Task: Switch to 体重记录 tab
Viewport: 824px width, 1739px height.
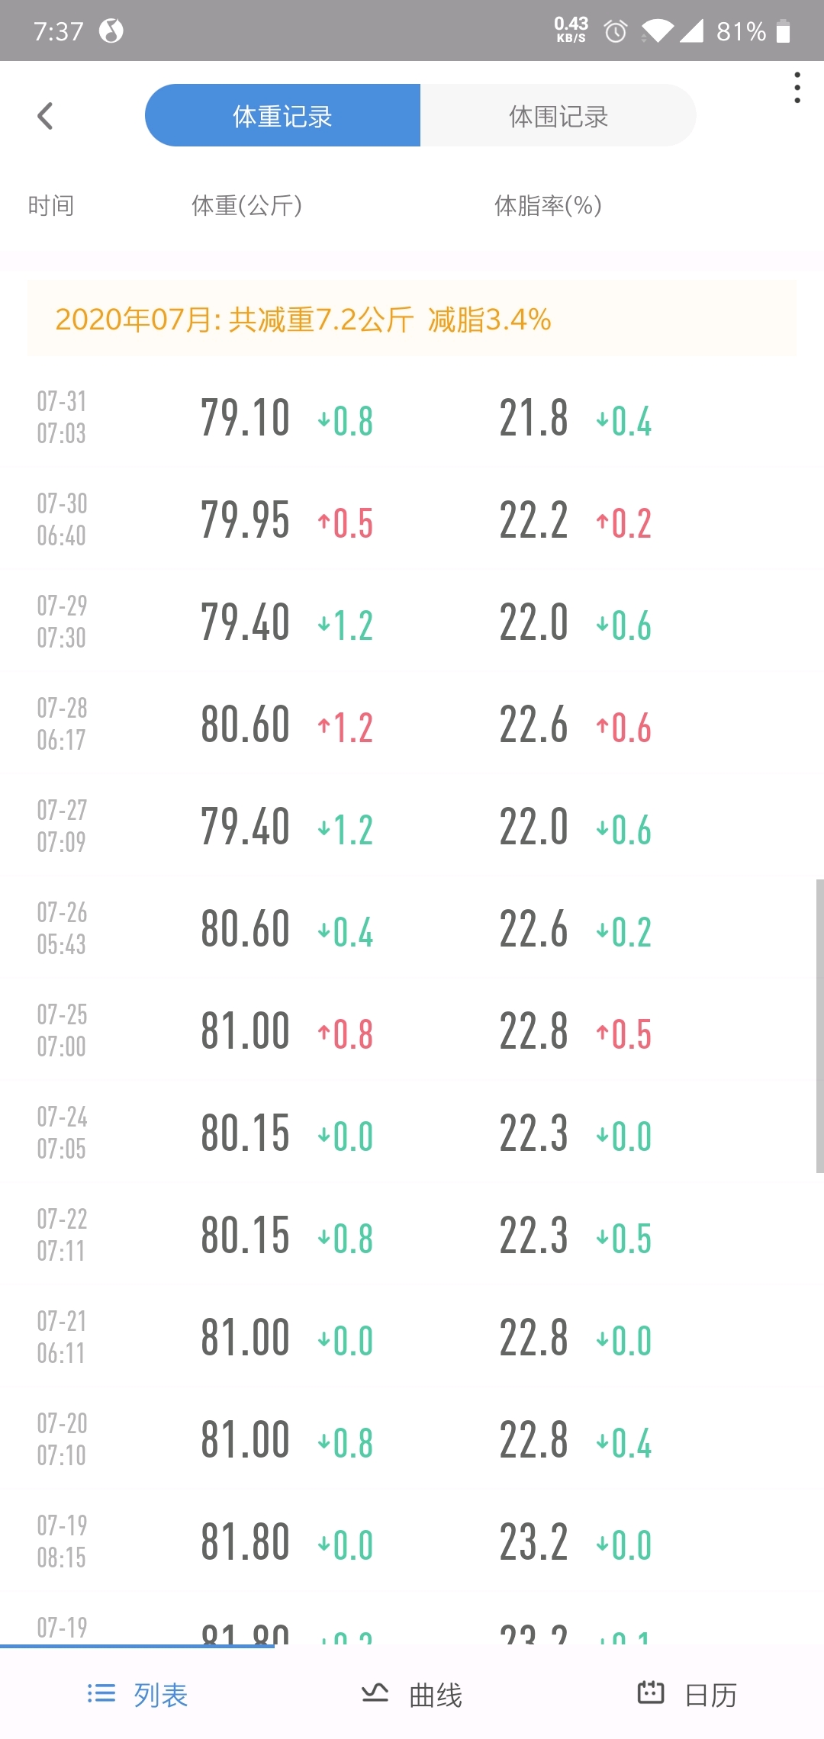Action: coord(282,116)
